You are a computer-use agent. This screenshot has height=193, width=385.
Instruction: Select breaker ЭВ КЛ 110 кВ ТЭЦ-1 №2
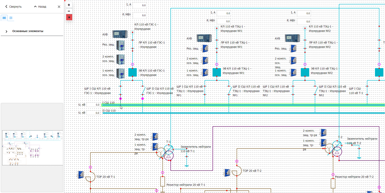coord(305,72)
